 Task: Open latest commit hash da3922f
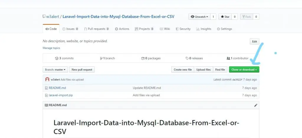pos(237,80)
